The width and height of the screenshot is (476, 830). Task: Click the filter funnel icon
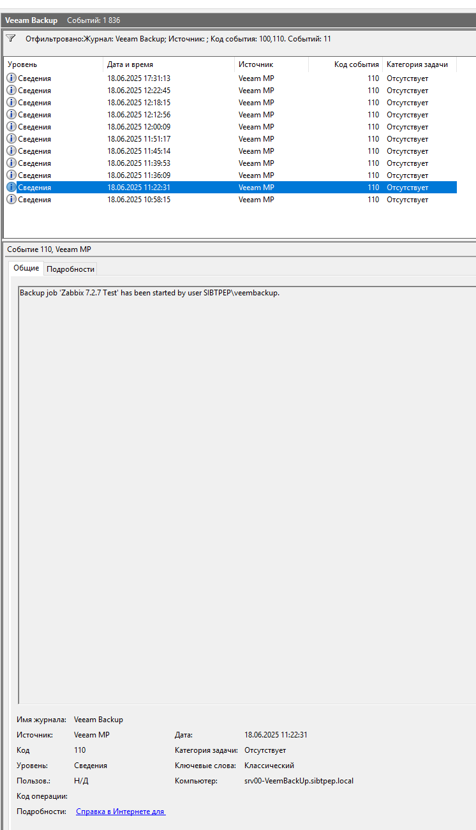click(10, 38)
